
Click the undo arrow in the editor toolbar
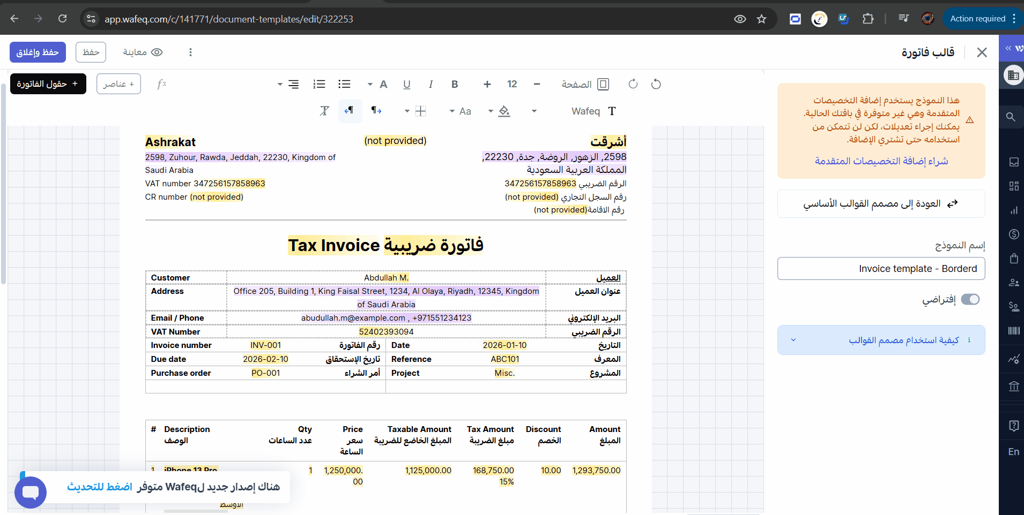(656, 84)
